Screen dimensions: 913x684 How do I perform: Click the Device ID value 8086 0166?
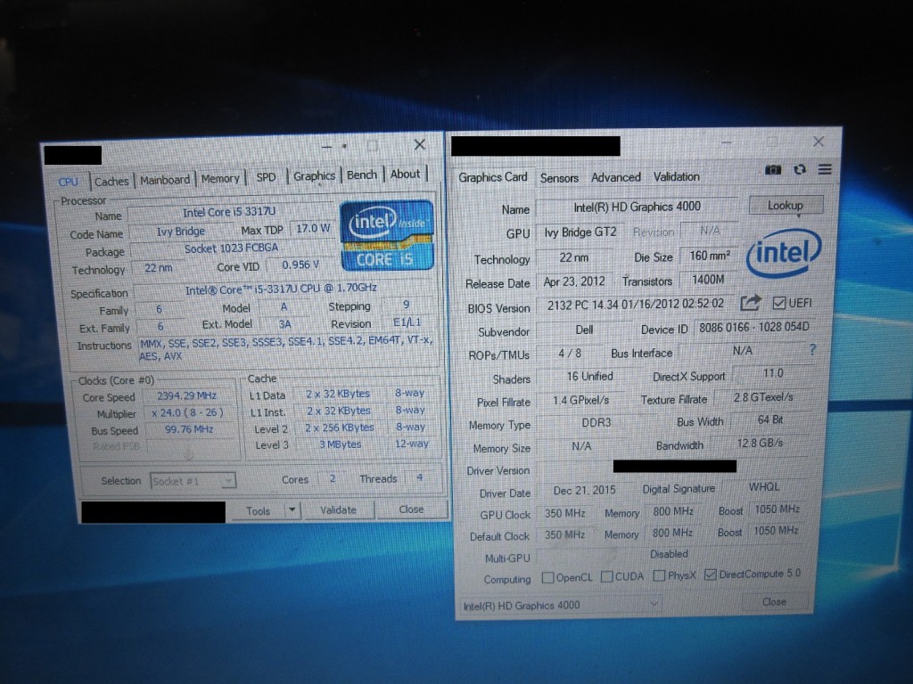(x=754, y=327)
